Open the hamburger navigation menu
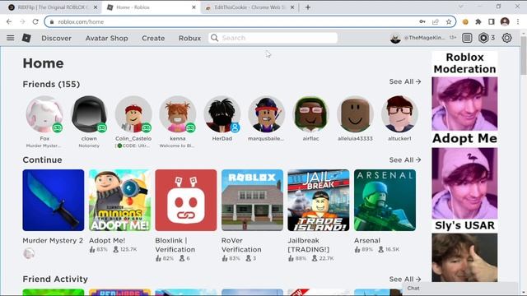Screen dimensions: 527x296 click(11, 38)
